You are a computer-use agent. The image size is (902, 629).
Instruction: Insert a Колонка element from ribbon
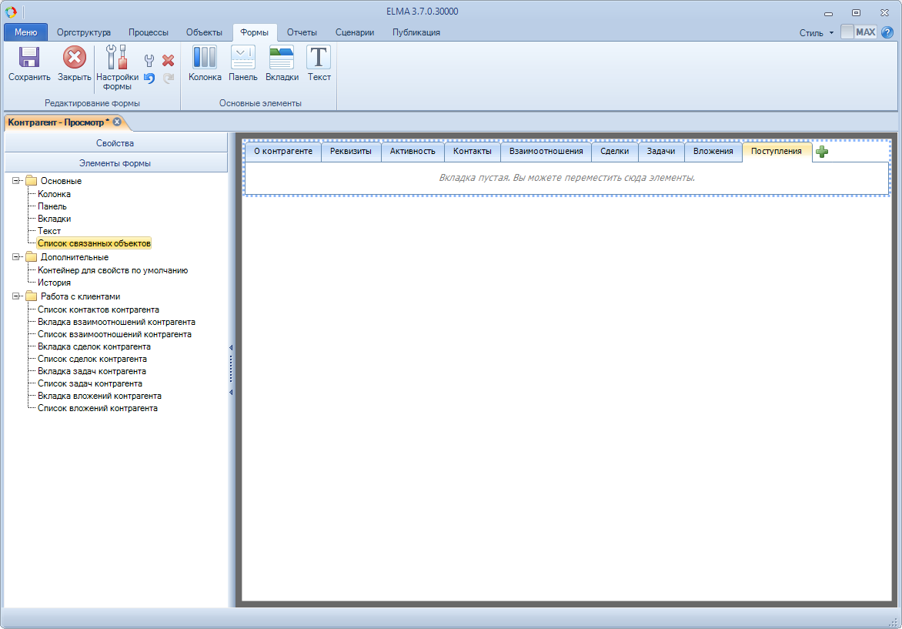tap(205, 58)
